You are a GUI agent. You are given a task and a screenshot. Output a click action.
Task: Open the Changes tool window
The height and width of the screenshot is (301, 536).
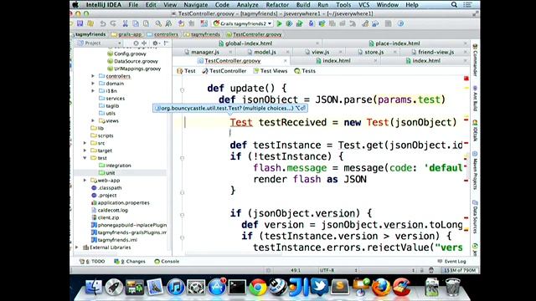pyautogui.click(x=130, y=262)
